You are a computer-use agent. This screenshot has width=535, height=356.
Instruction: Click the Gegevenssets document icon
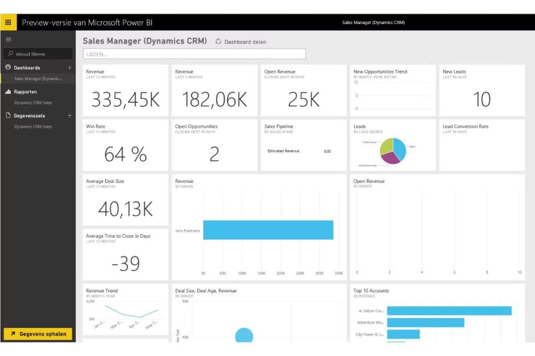(x=8, y=115)
